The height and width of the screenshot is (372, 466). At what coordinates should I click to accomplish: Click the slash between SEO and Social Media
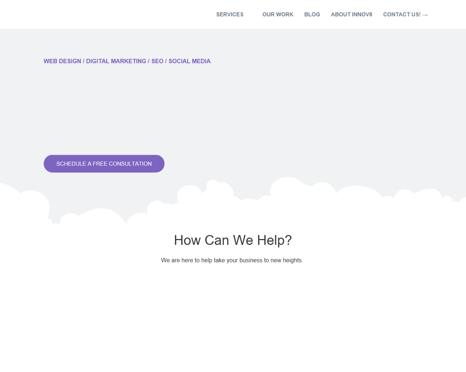tap(166, 61)
